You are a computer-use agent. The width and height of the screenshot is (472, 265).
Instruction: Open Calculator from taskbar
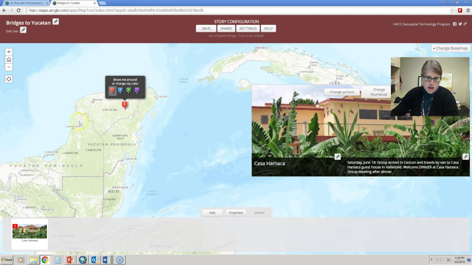[x=58, y=260]
